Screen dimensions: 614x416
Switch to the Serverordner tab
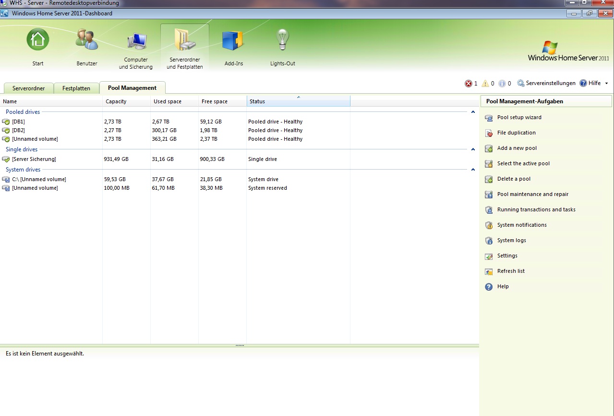pos(28,88)
